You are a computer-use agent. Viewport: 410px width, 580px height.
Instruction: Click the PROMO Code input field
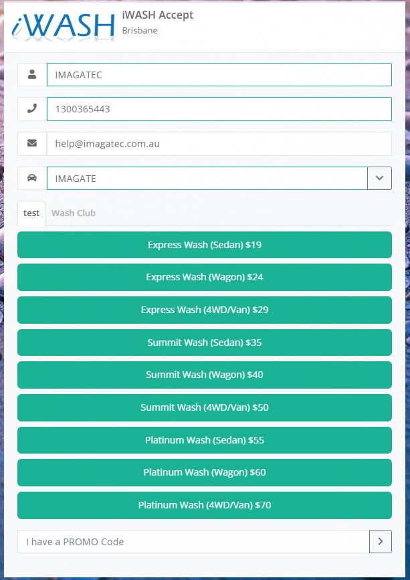click(193, 542)
